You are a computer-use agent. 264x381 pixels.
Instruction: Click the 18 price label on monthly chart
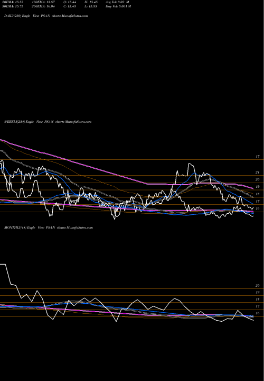pos(258,300)
